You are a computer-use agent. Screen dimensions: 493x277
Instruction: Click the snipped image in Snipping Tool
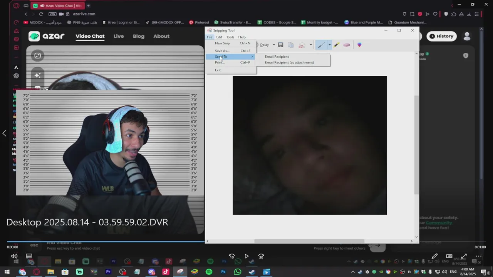point(310,145)
